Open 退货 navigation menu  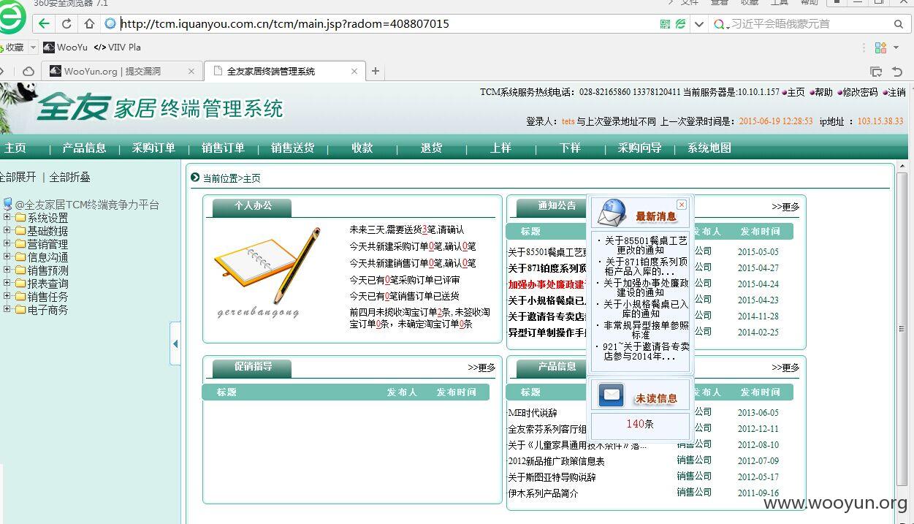pyautogui.click(x=431, y=148)
